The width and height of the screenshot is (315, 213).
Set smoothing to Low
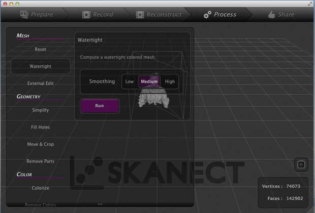130,81
